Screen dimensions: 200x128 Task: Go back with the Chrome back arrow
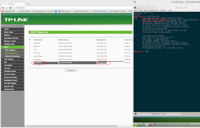pyautogui.click(x=3, y=8)
